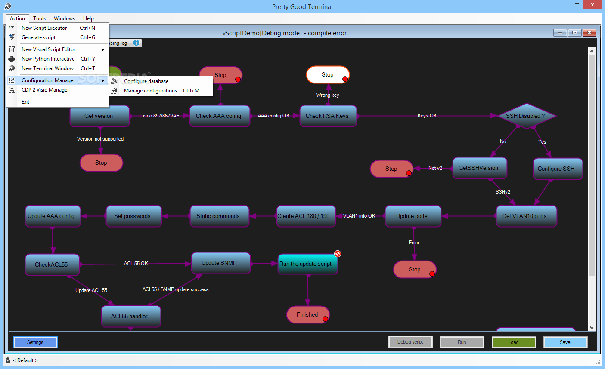
Task: Select the GetSSHVersion node
Action: (480, 168)
